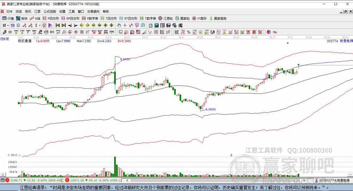Jump to last bar icon
Screen dimensions: 353x191
(64, 25)
